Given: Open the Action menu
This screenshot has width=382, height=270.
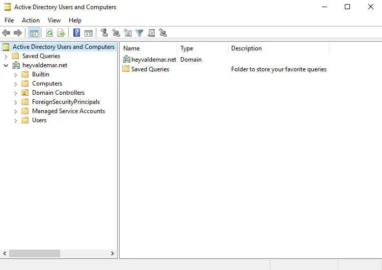Looking at the screenshot, I should [x=31, y=20].
